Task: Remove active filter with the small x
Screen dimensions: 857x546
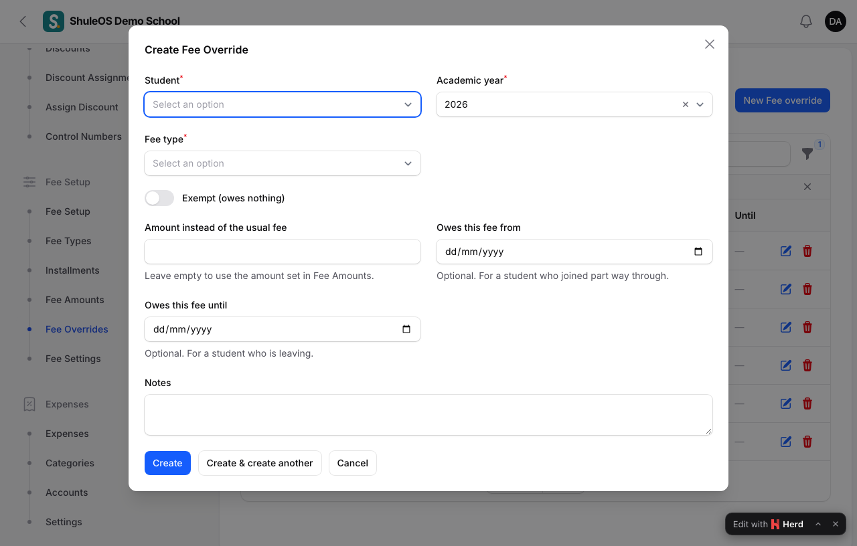Action: tap(807, 187)
